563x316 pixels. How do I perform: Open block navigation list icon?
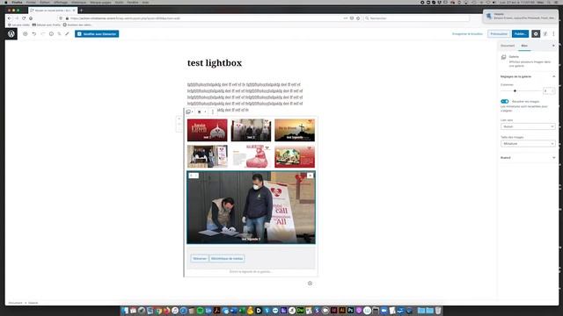coord(59,33)
